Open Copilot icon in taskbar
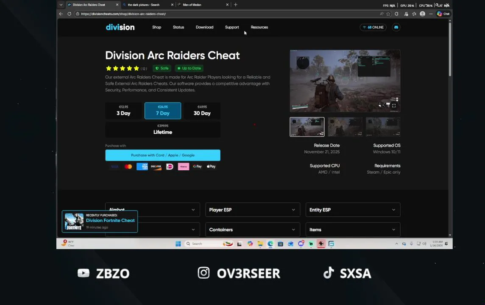This screenshot has height=305, width=485. 250,244
